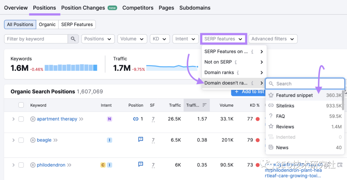Open the philodendron keyword link
The image size is (347, 180).
pos(51,165)
